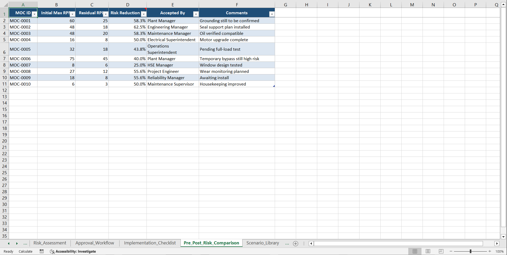Click the 100% zoom level indicator

(x=499, y=251)
